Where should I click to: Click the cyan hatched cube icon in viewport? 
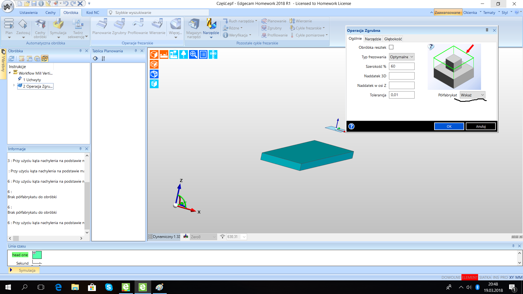(x=154, y=84)
